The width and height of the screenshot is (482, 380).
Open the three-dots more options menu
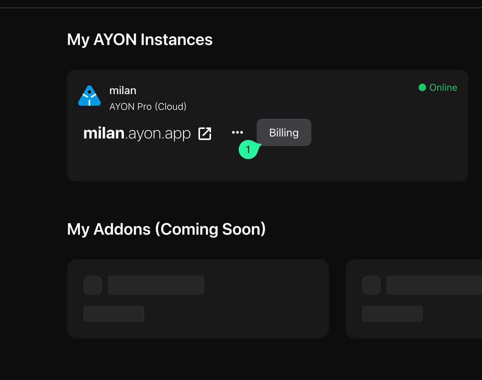point(238,132)
